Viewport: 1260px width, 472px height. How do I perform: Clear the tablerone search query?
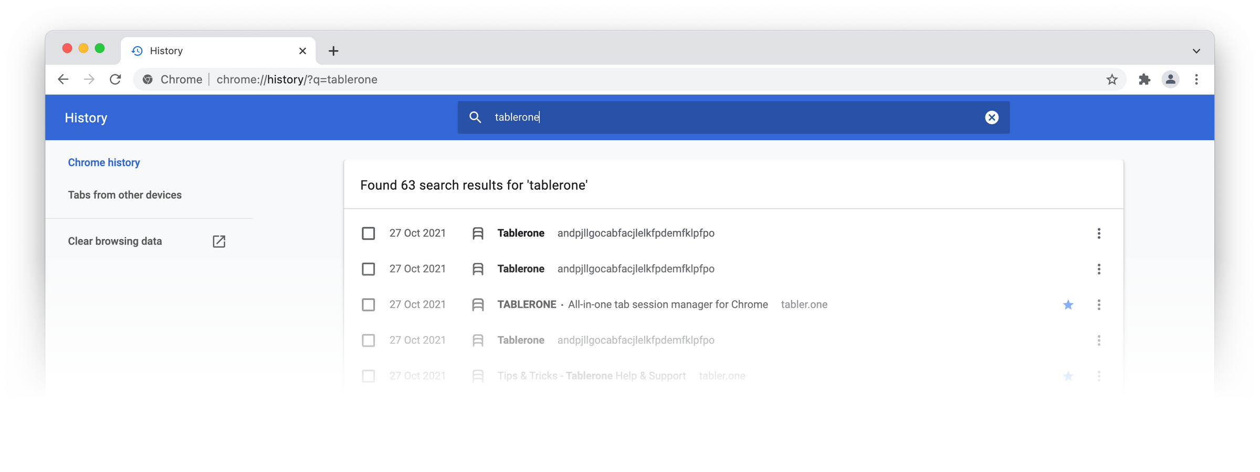(x=992, y=117)
